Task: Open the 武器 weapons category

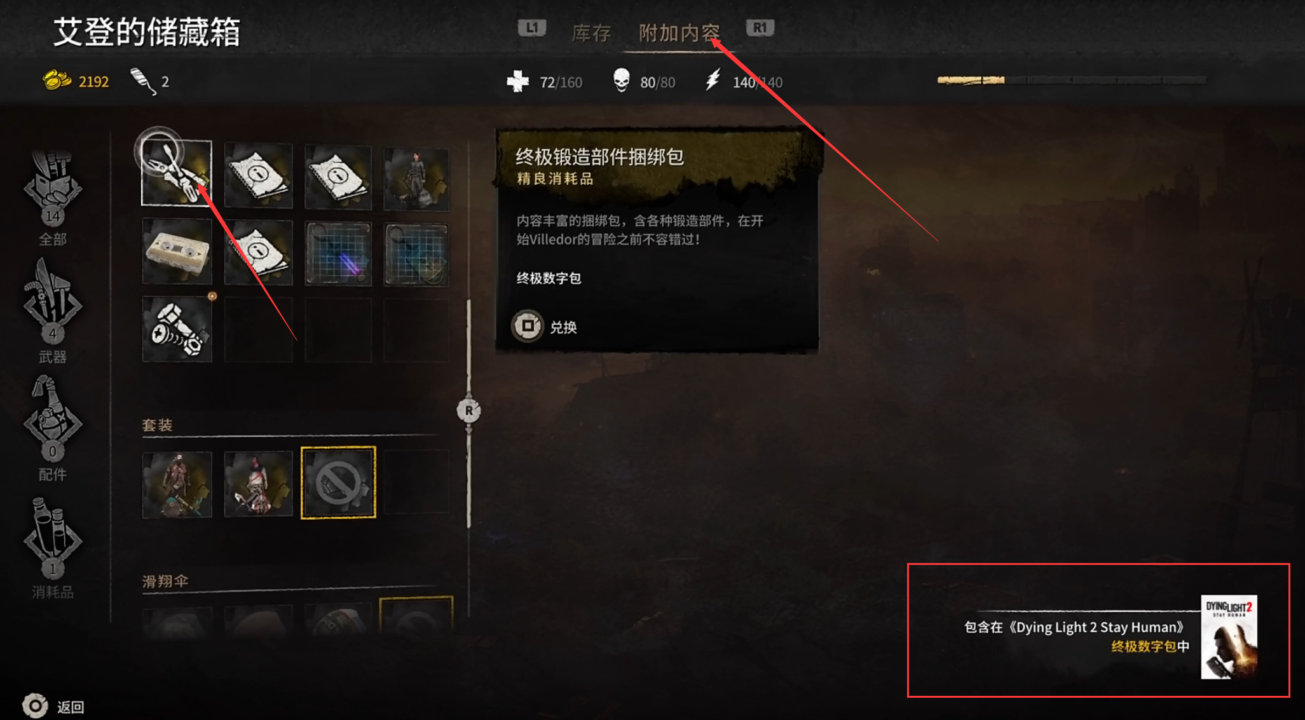Action: coord(53,311)
